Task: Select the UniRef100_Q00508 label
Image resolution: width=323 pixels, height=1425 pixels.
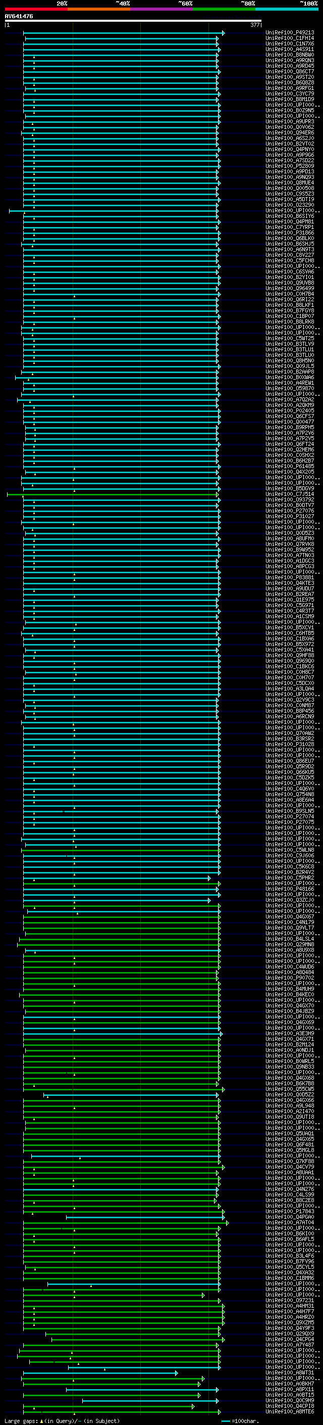Action: (290, 188)
